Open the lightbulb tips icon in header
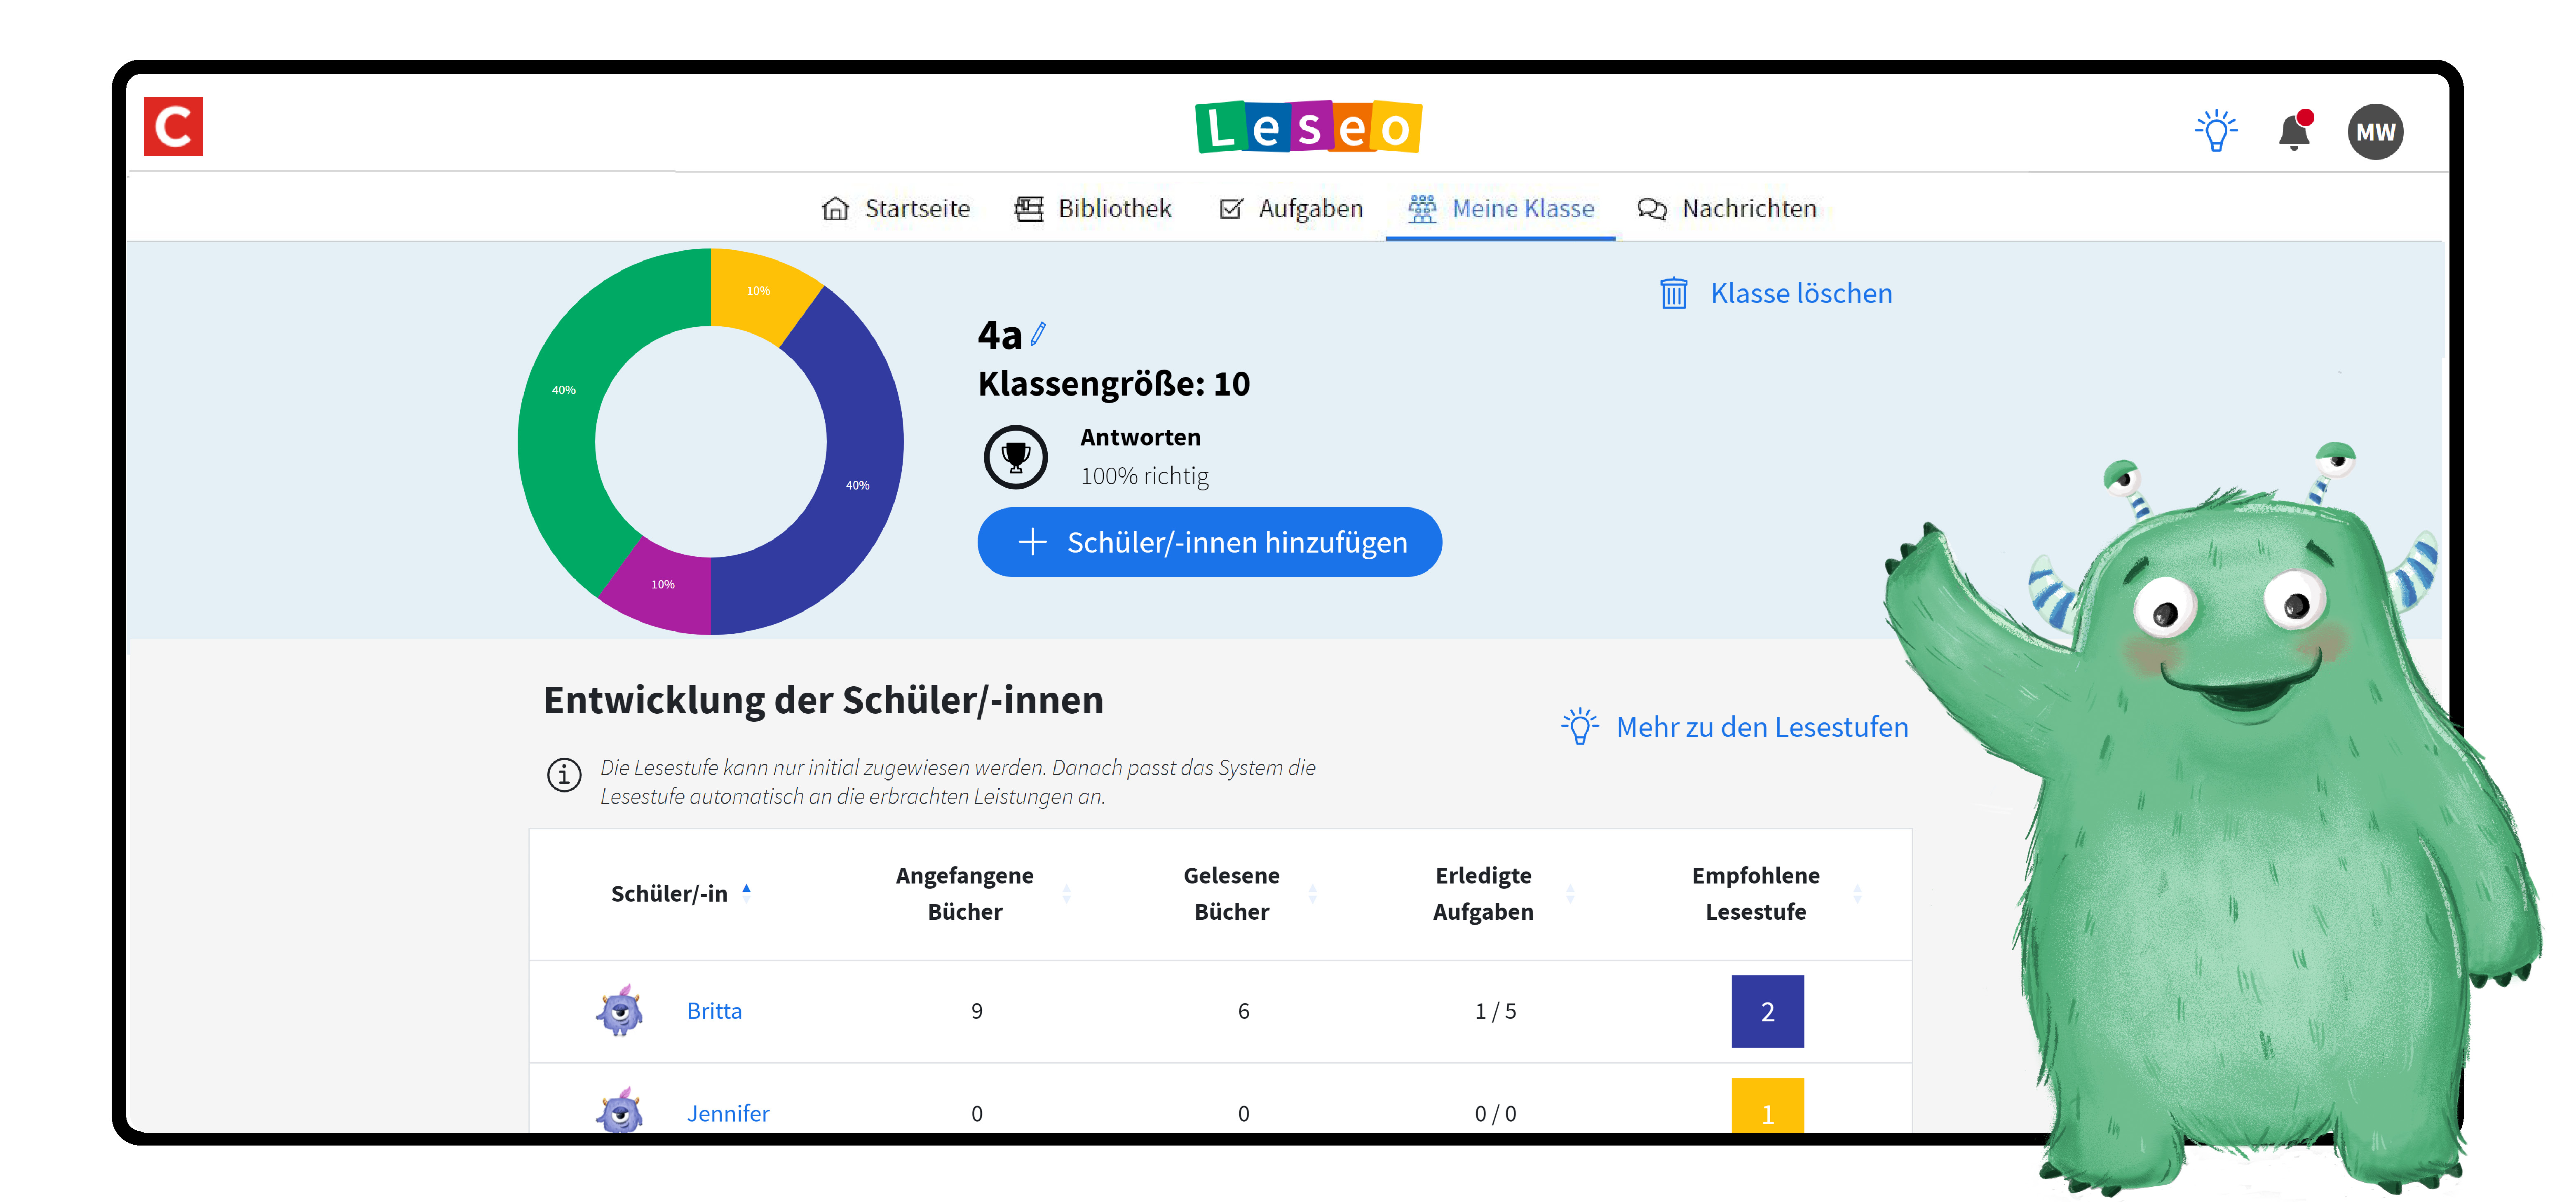 pos(2216,131)
